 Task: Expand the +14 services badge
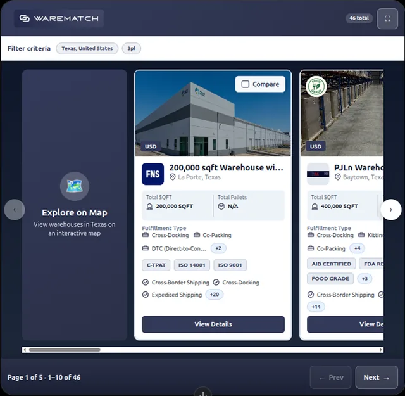tap(316, 307)
